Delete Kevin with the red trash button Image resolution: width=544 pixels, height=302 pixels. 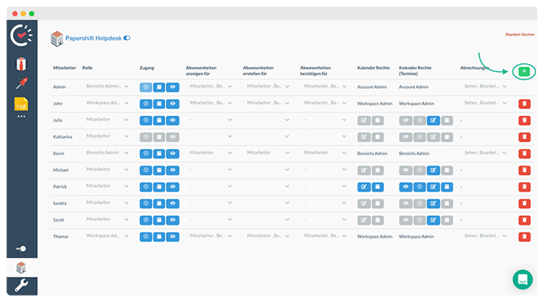pyautogui.click(x=524, y=153)
